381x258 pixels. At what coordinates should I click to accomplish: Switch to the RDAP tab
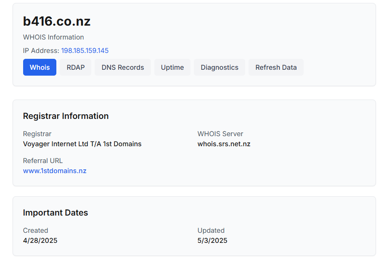(x=76, y=67)
